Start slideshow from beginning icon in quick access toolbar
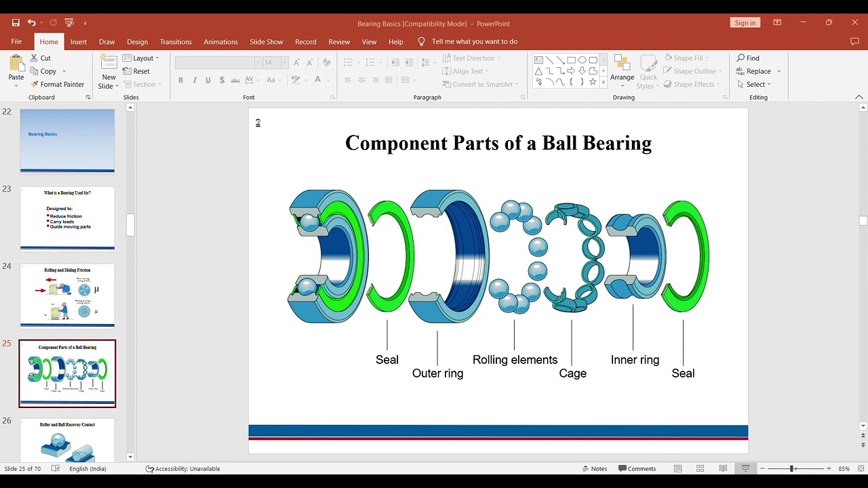 coord(68,22)
